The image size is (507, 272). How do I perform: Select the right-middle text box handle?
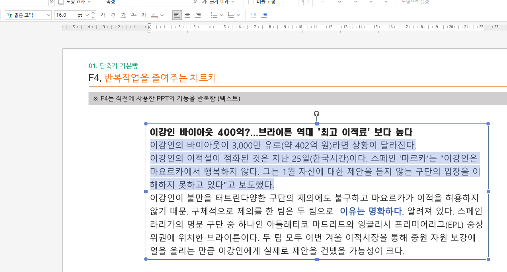pyautogui.click(x=488, y=191)
